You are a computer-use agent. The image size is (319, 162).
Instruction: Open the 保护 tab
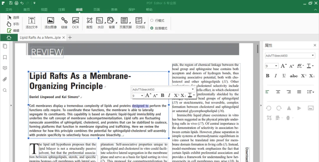pos(131,9)
